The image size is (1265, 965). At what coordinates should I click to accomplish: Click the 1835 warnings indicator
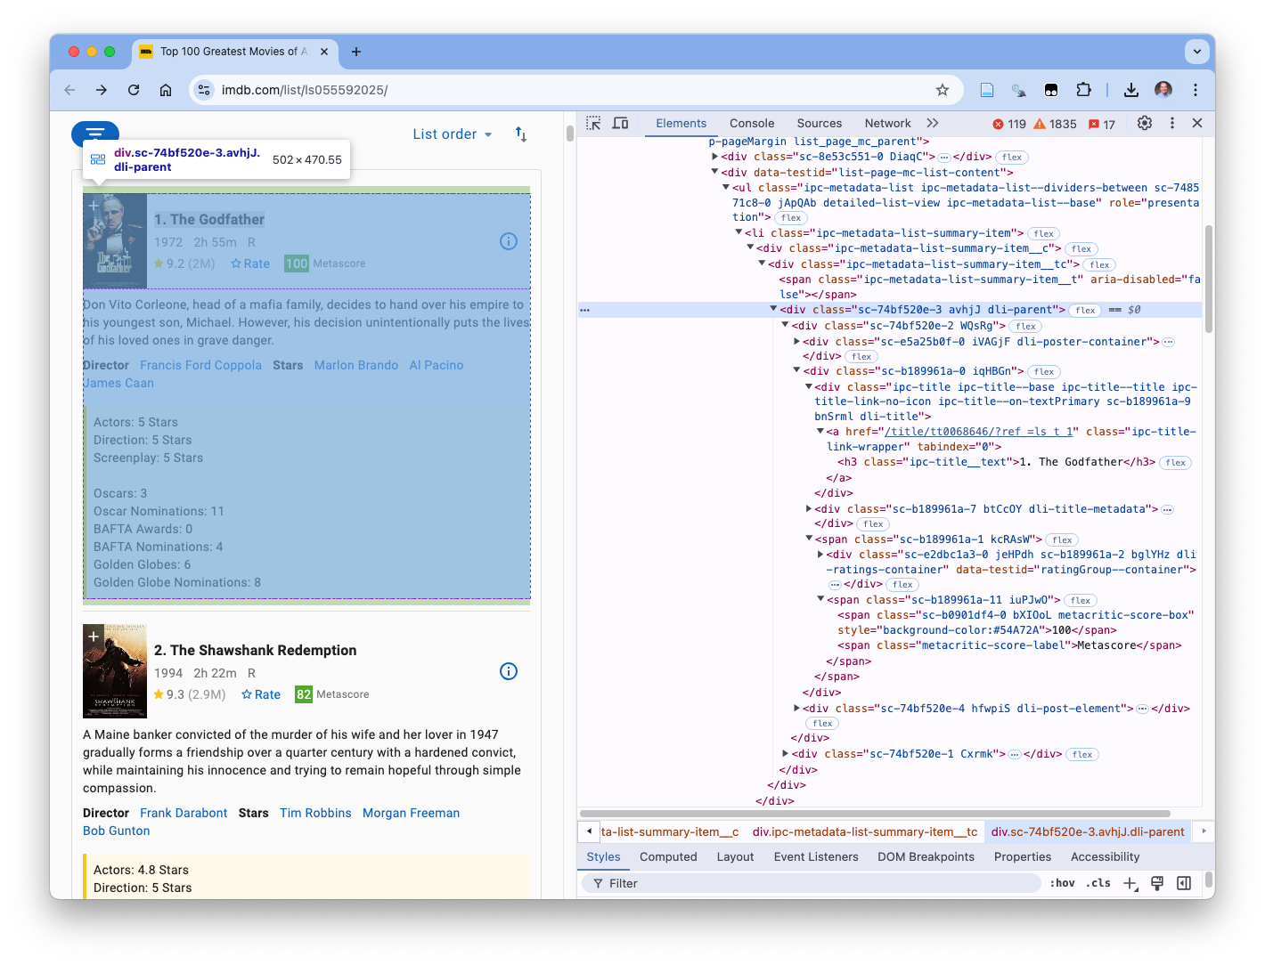point(1055,125)
